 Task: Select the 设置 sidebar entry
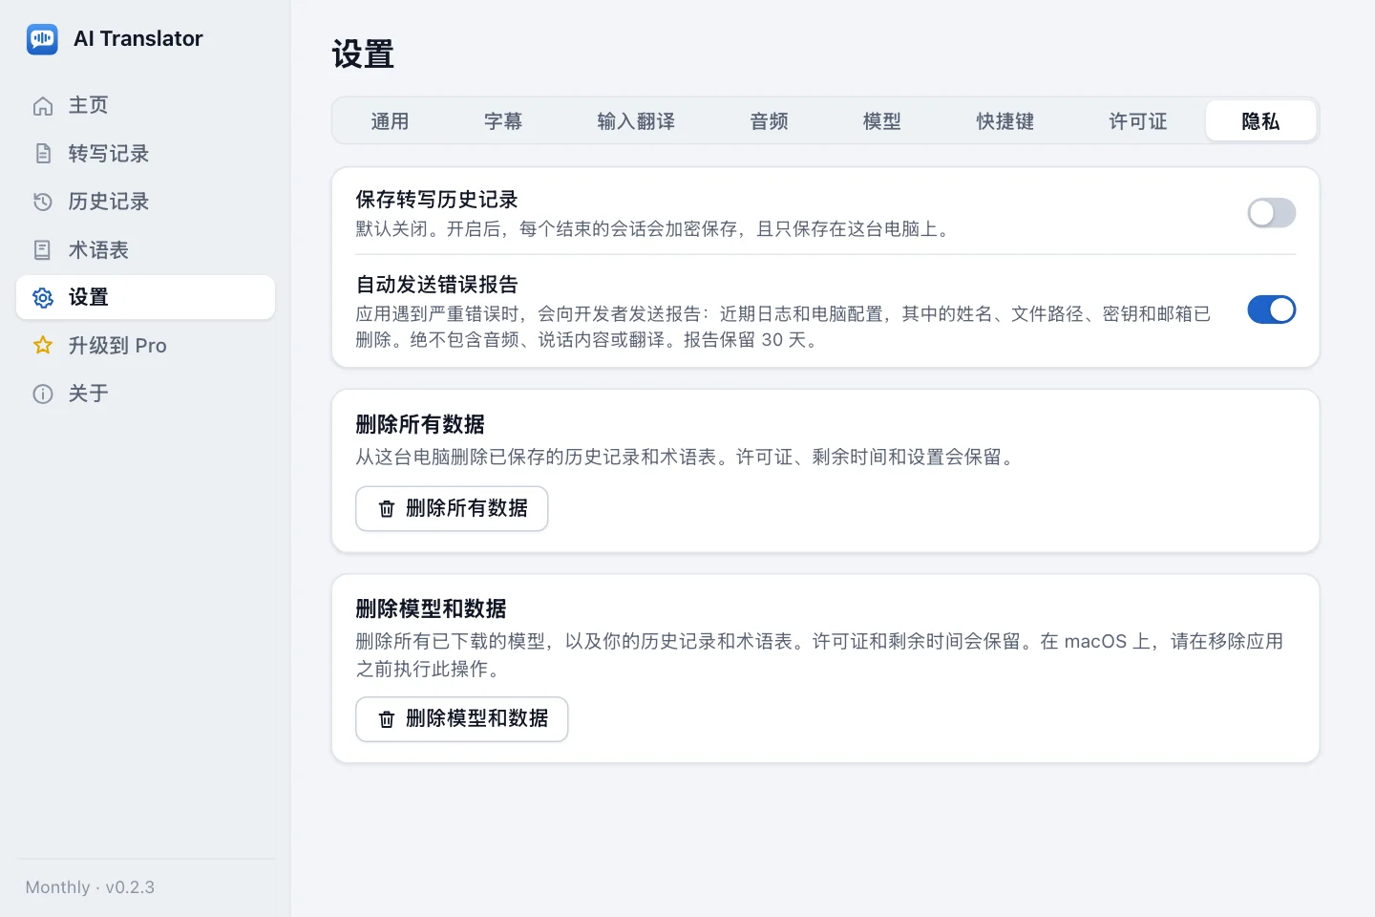pyautogui.click(x=145, y=297)
